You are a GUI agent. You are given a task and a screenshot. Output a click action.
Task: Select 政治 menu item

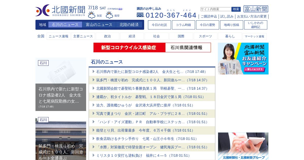pos(107,36)
